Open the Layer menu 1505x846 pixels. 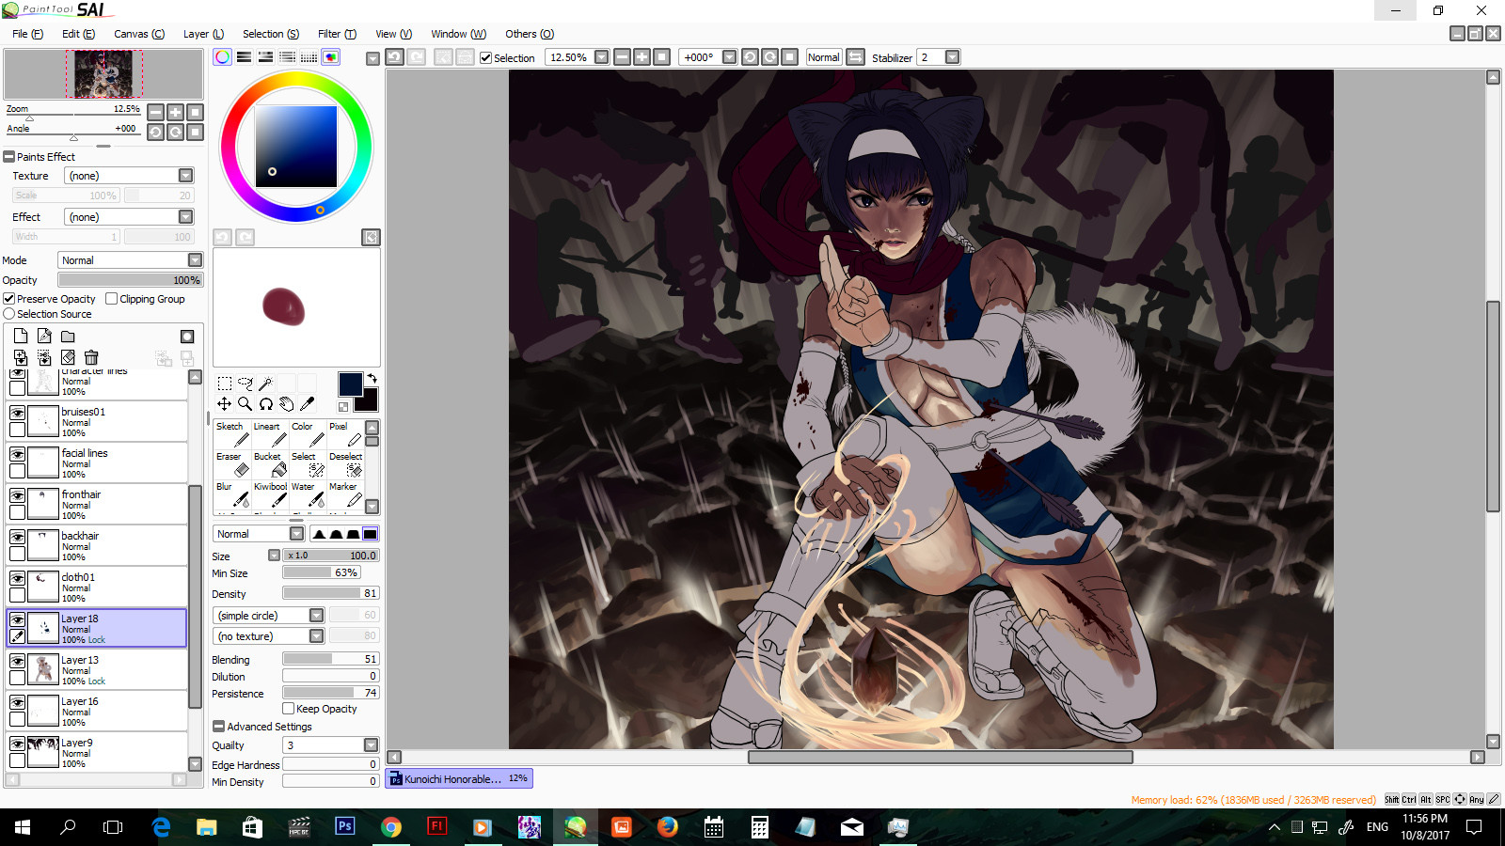click(x=203, y=34)
